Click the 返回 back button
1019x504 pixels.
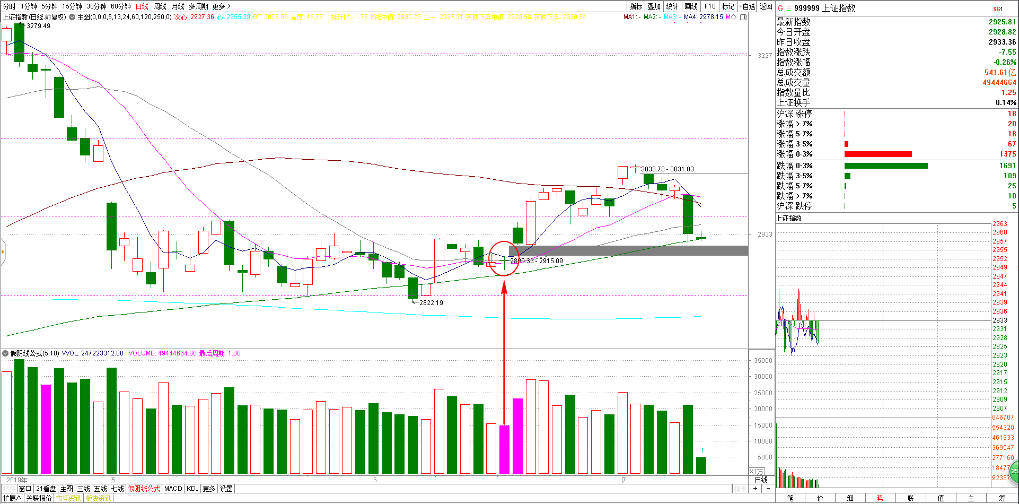point(766,6)
